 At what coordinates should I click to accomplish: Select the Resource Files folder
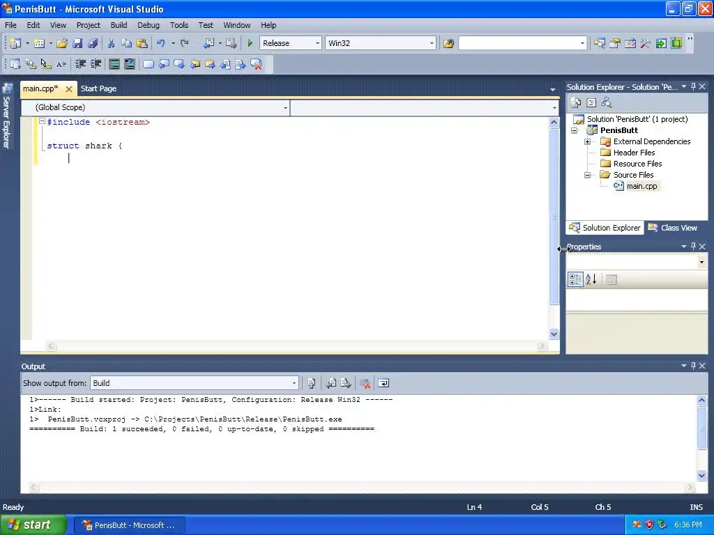(x=637, y=164)
